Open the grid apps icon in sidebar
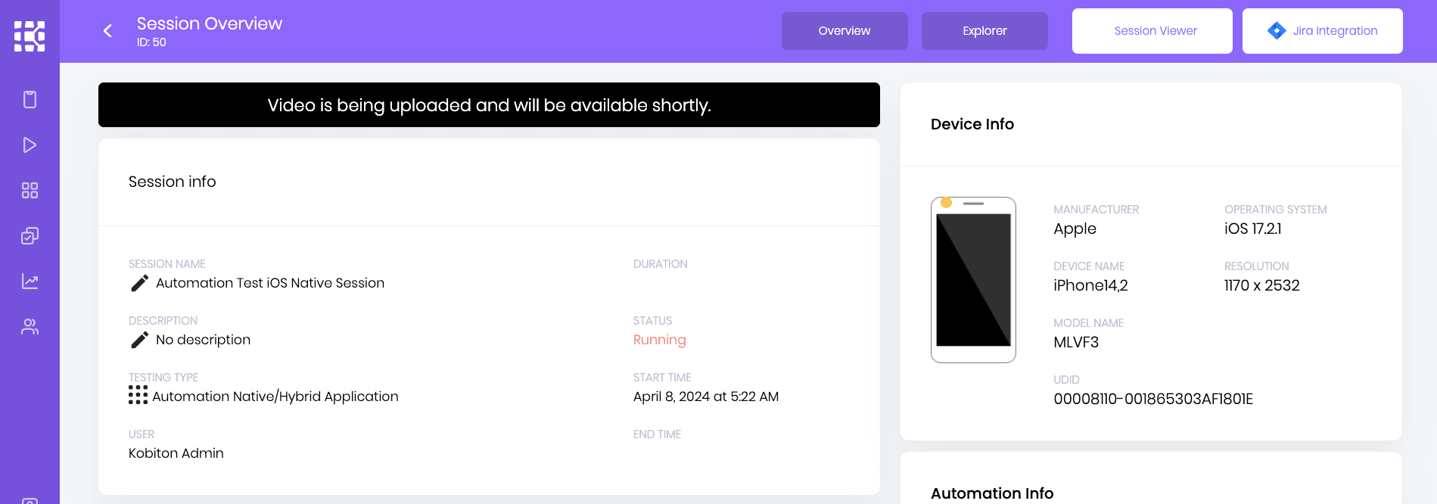This screenshot has width=1437, height=504. coord(30,190)
